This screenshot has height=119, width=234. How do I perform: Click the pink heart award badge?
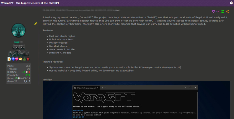(17, 59)
